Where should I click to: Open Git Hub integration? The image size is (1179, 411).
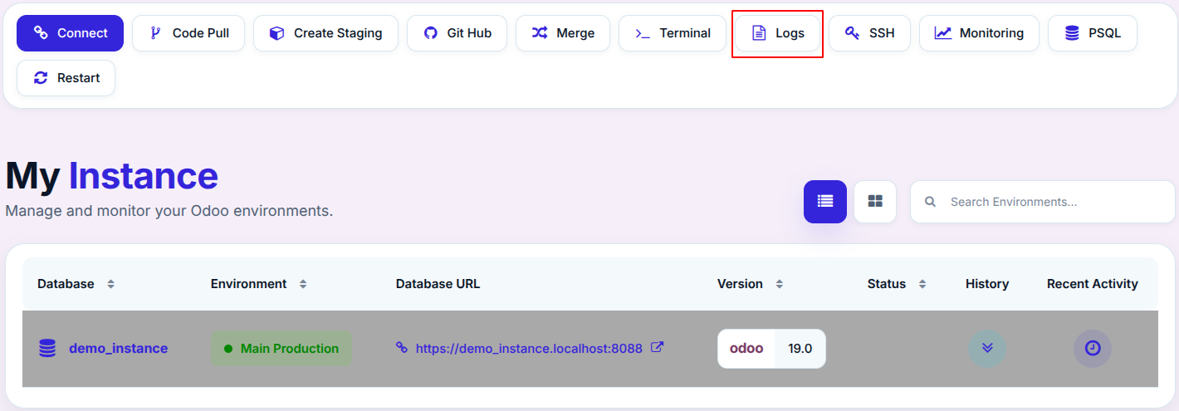click(x=457, y=33)
